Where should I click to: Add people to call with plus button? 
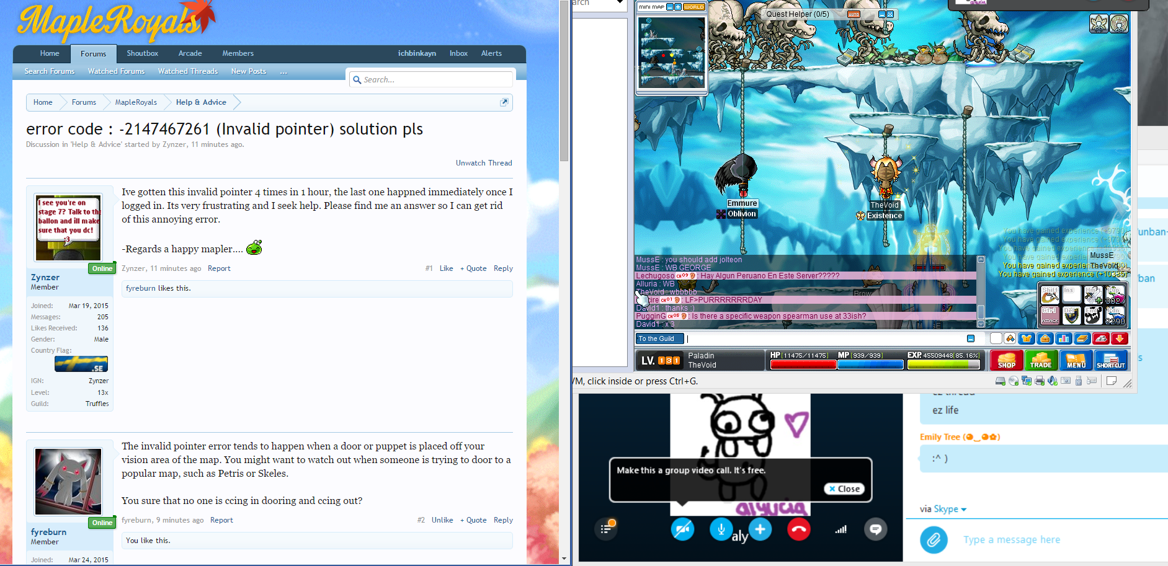[760, 529]
